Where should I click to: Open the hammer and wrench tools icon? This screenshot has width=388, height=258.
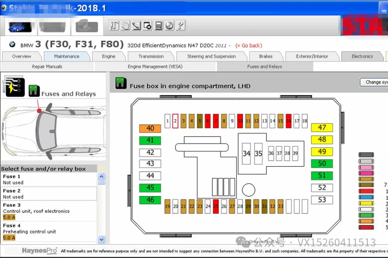pos(114,25)
